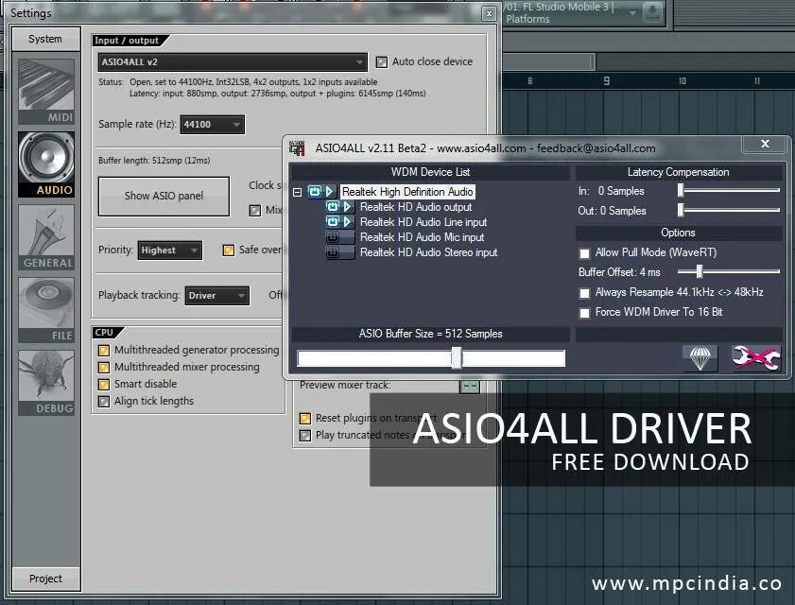Click play arrow beside Realtek HD Audio output
The image size is (795, 605).
pos(347,207)
